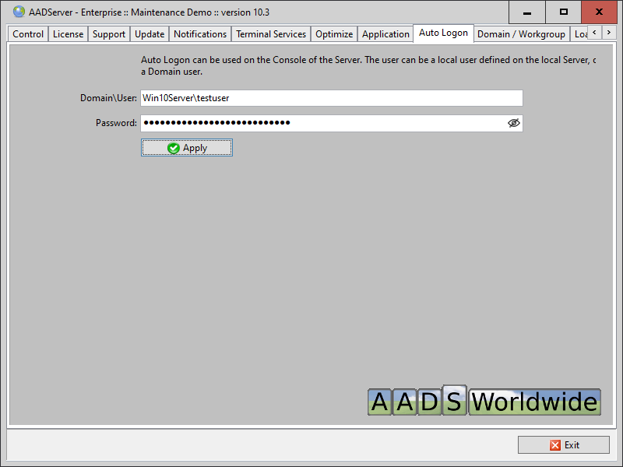Image resolution: width=623 pixels, height=467 pixels.
Task: Switch to the License tab
Action: (68, 34)
